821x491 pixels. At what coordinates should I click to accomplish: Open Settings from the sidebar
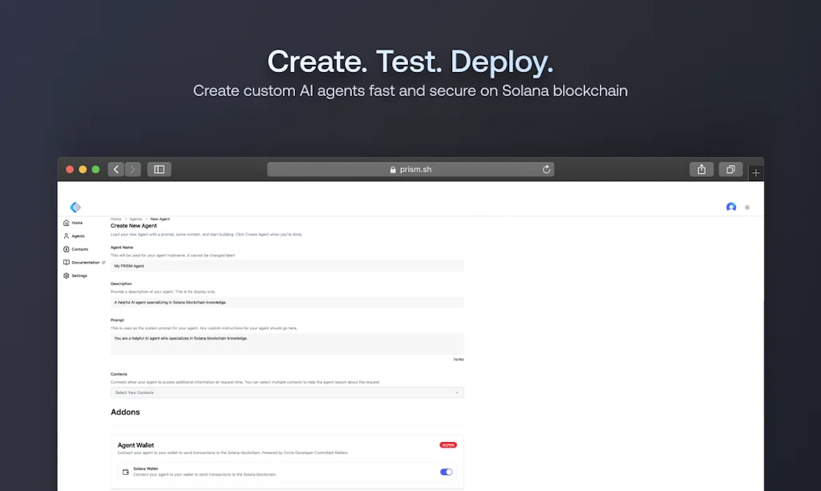point(79,276)
